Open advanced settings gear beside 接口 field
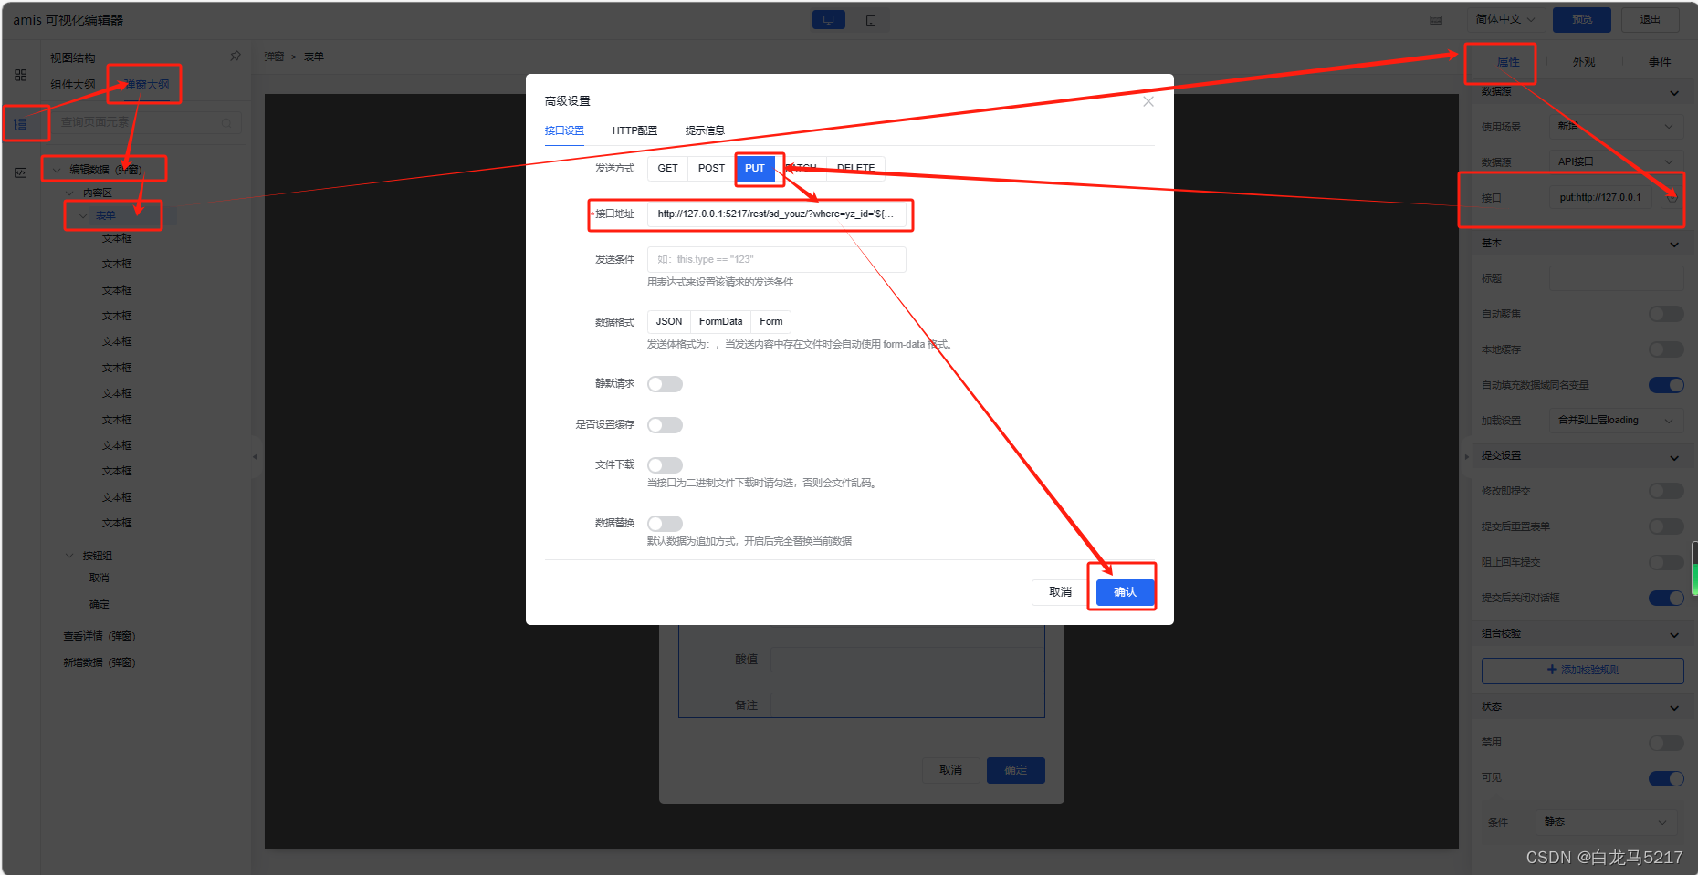The width and height of the screenshot is (1698, 875). [1672, 197]
